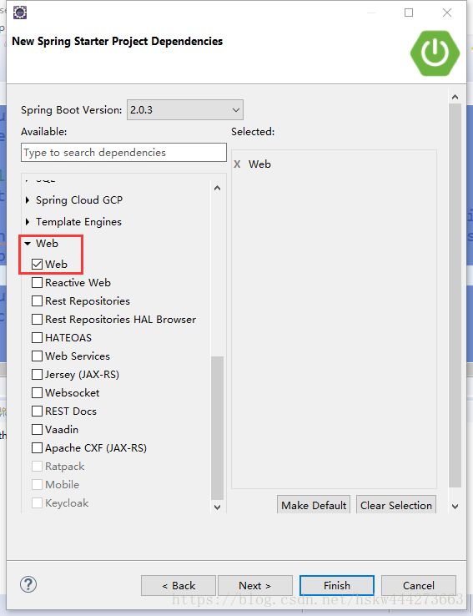
Task: Click the dialog's outer scroll up arrow
Action: [455, 97]
